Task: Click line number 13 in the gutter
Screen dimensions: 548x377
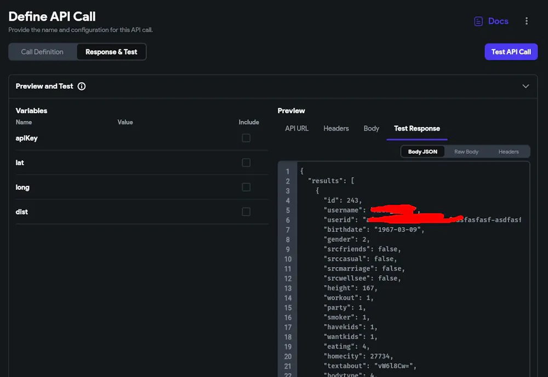Action: pos(288,288)
